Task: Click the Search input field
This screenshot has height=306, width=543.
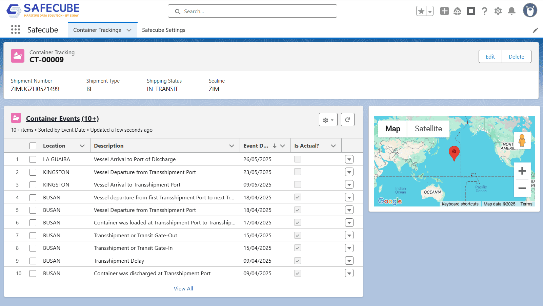Action: click(x=253, y=11)
